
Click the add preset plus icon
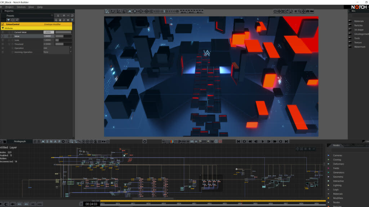[64, 16]
